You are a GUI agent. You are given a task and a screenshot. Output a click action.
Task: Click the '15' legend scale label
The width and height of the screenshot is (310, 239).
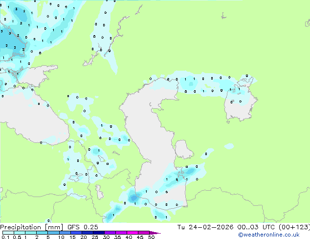(72, 237)
